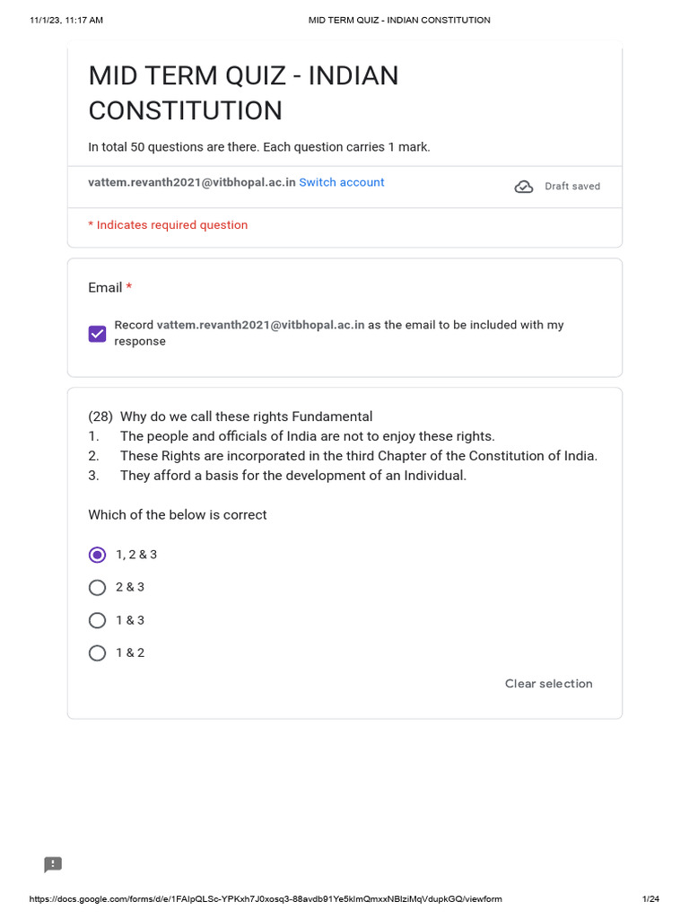This screenshot has width=689, height=919.
Task: Click statement 2 about the third Chapter
Action: point(357,456)
